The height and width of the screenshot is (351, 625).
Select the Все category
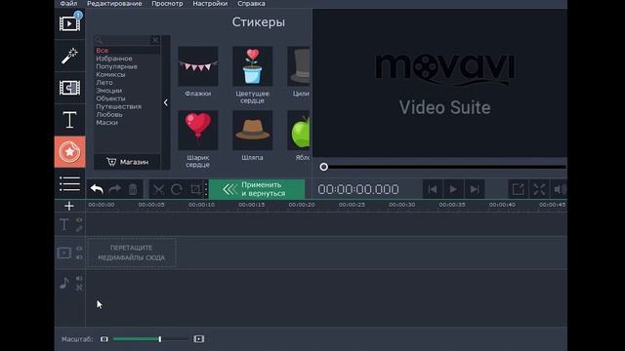[102, 51]
